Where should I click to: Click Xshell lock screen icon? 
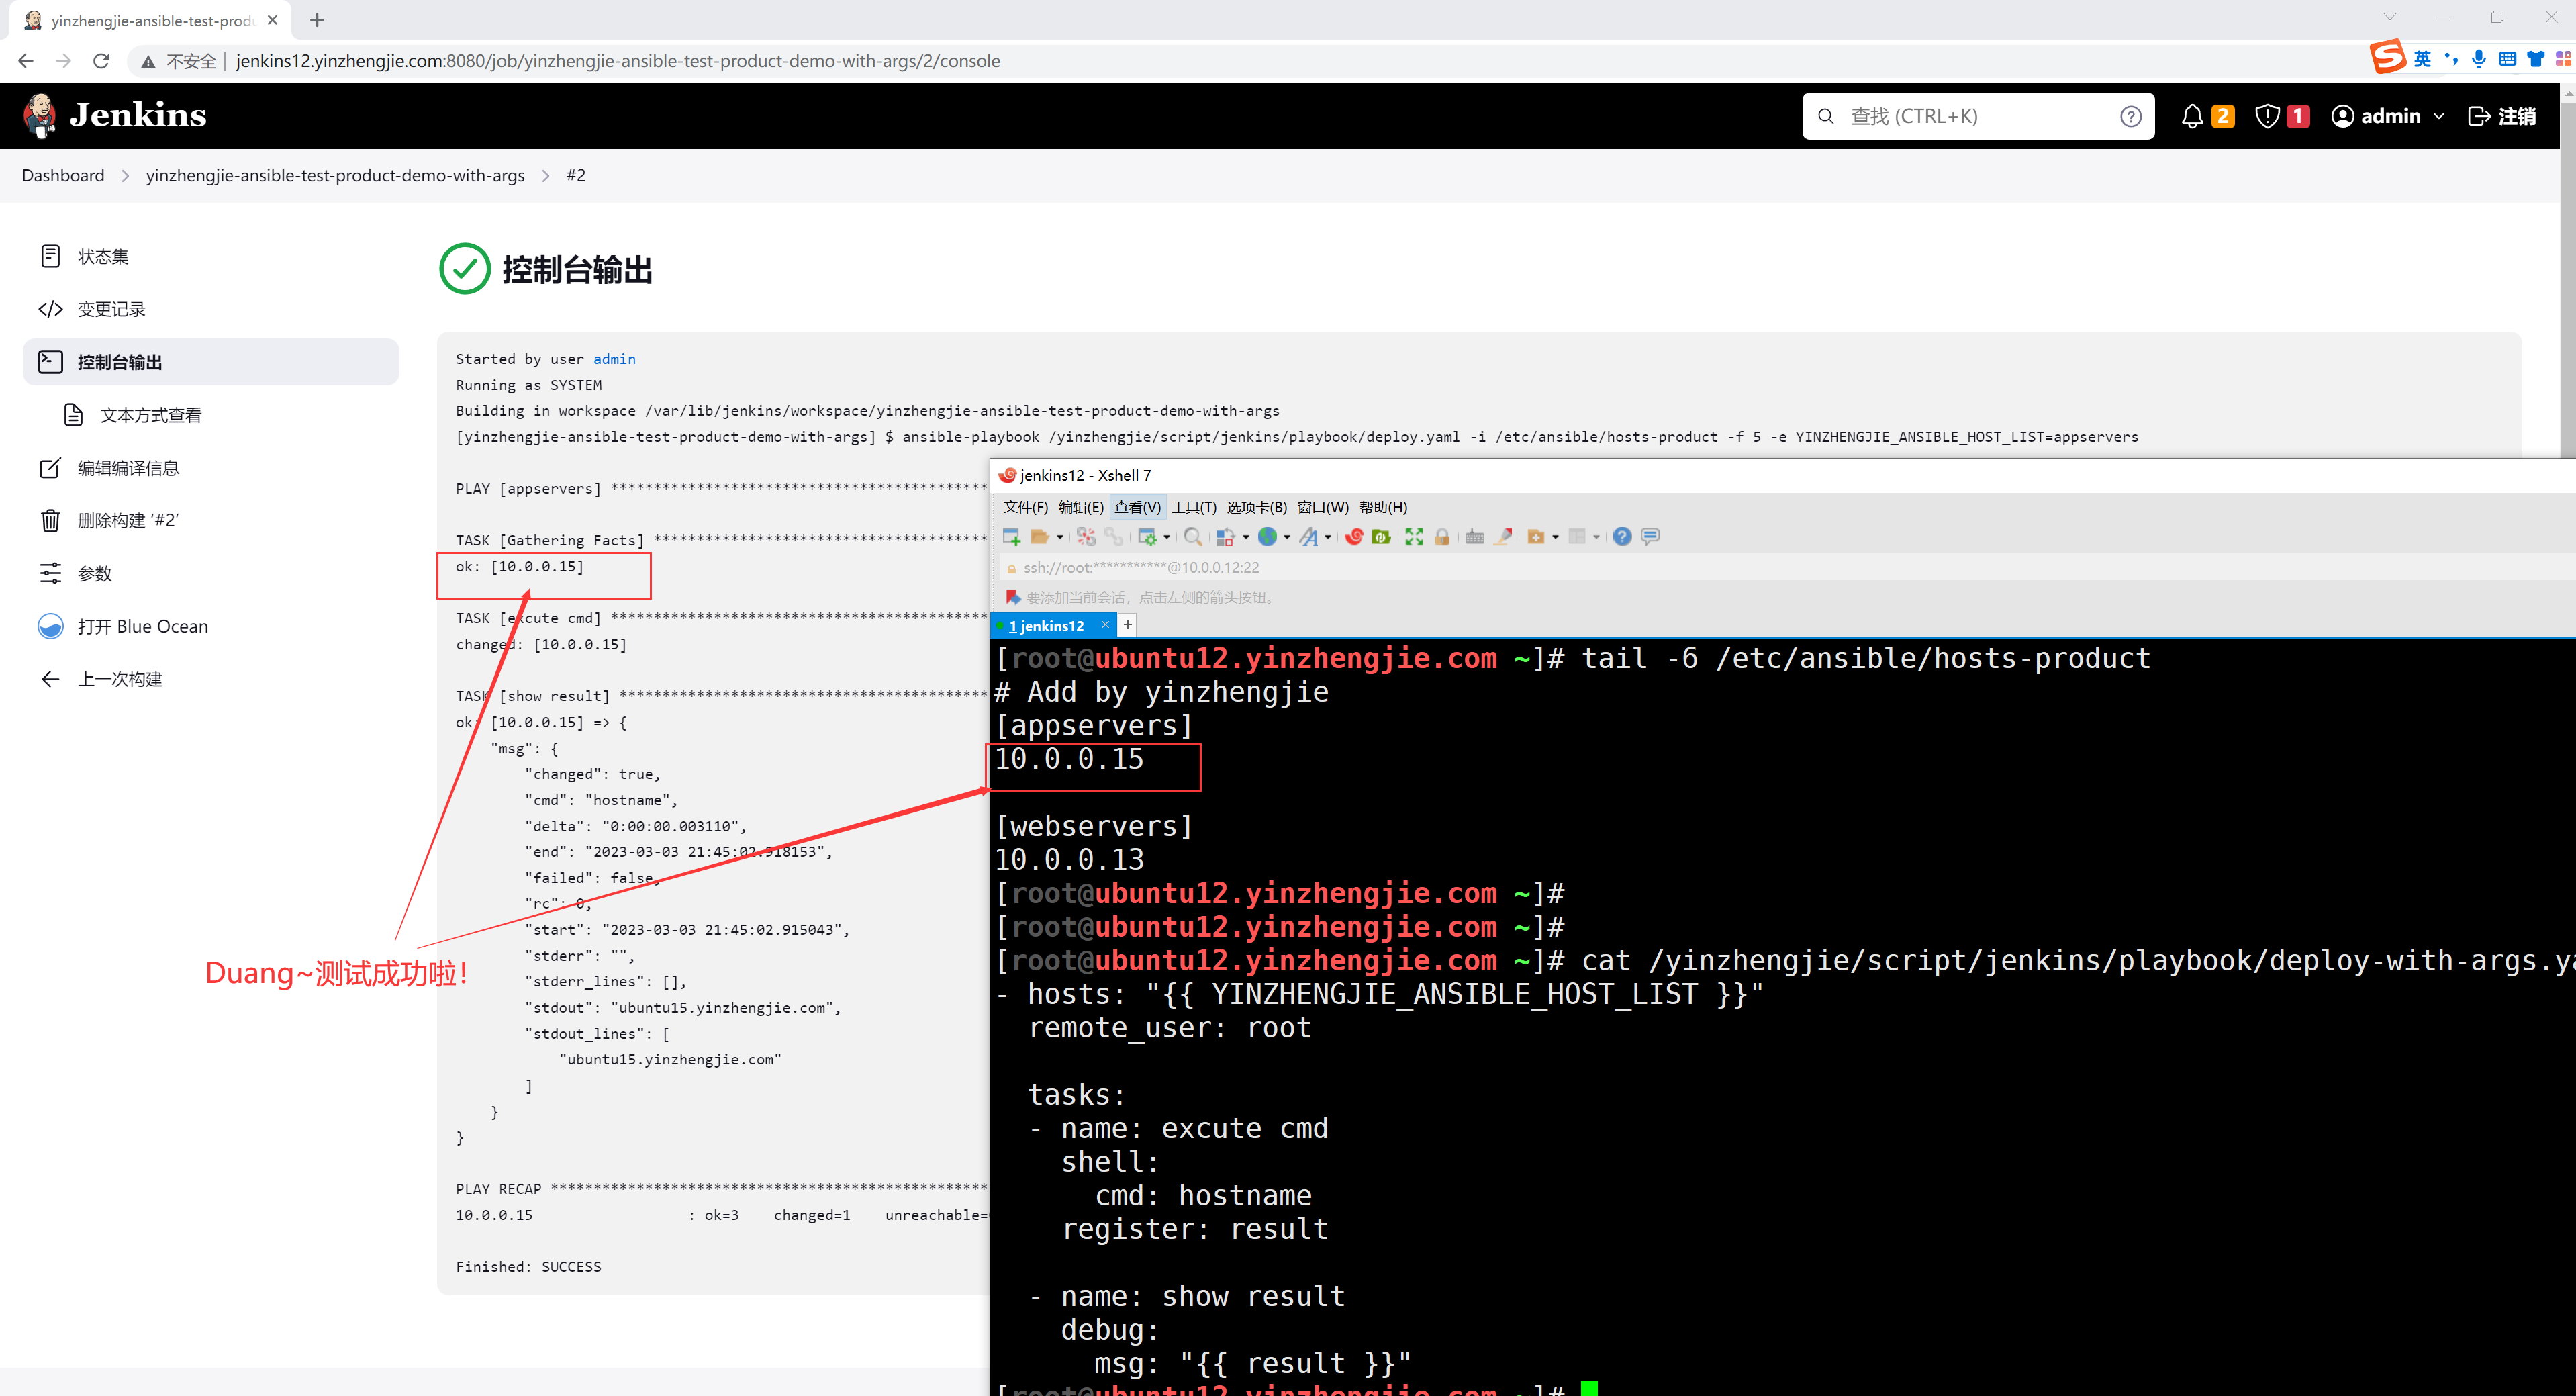pos(1442,537)
